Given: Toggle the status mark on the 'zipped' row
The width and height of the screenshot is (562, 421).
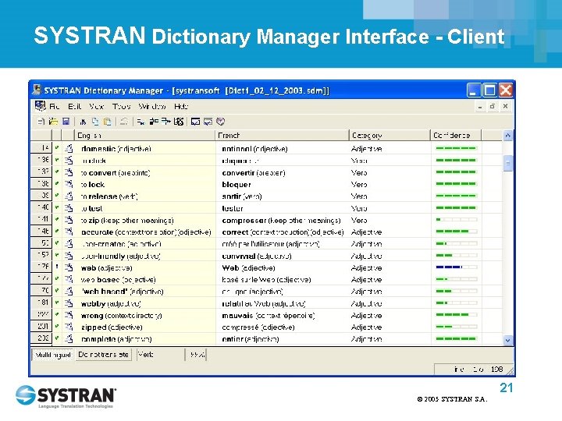Looking at the screenshot, I should [x=57, y=327].
